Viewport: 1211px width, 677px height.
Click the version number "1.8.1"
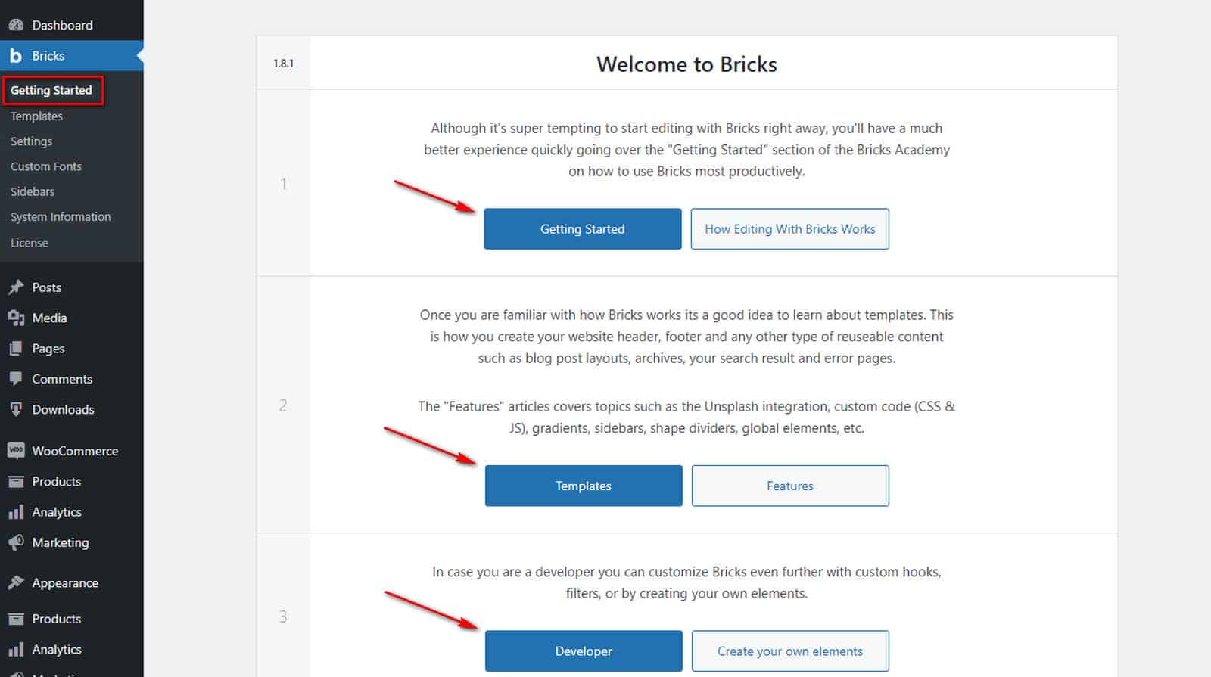283,64
